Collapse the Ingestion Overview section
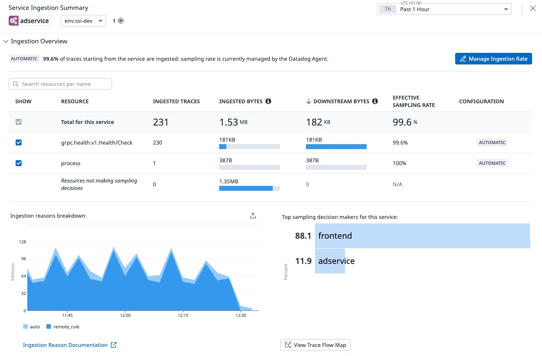542x356 pixels. pyautogui.click(x=6, y=41)
